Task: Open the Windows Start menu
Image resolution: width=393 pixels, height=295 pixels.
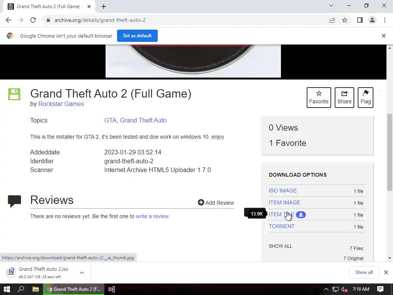Action: (7, 289)
